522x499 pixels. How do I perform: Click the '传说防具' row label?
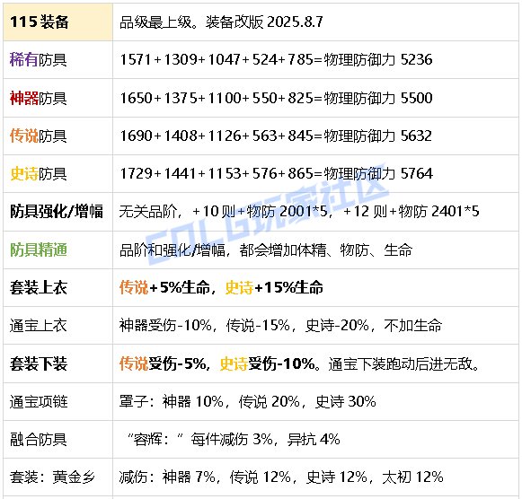(39, 136)
